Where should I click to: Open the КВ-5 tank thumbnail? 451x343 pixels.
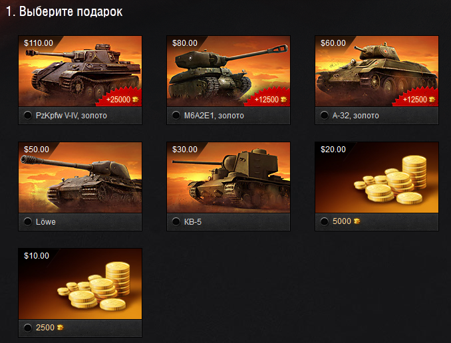click(228, 177)
